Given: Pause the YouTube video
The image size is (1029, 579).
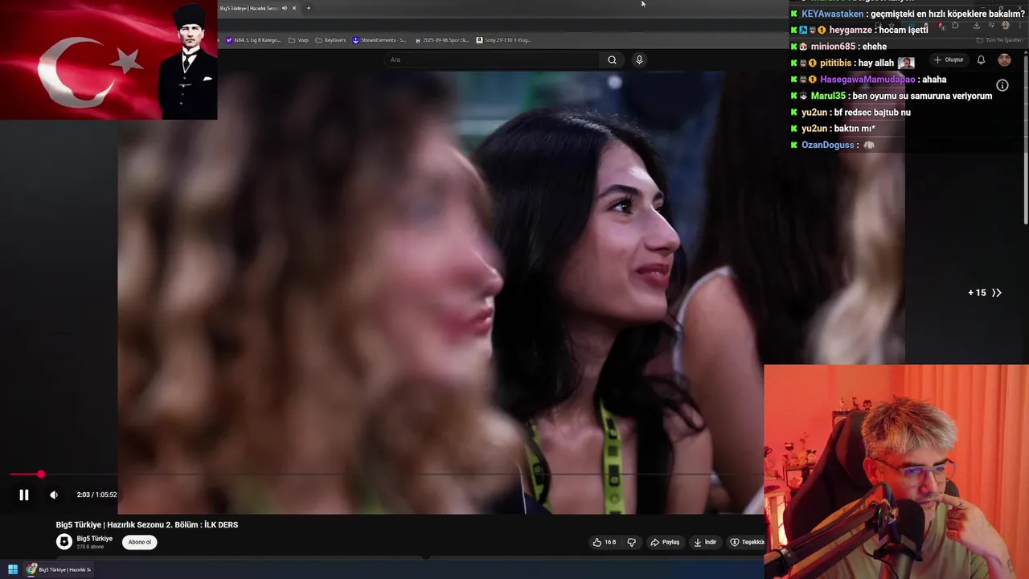Looking at the screenshot, I should point(24,495).
